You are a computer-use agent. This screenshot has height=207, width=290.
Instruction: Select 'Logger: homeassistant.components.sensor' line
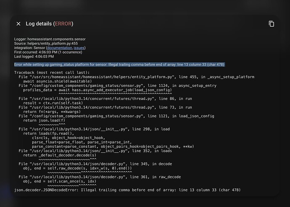(50, 39)
